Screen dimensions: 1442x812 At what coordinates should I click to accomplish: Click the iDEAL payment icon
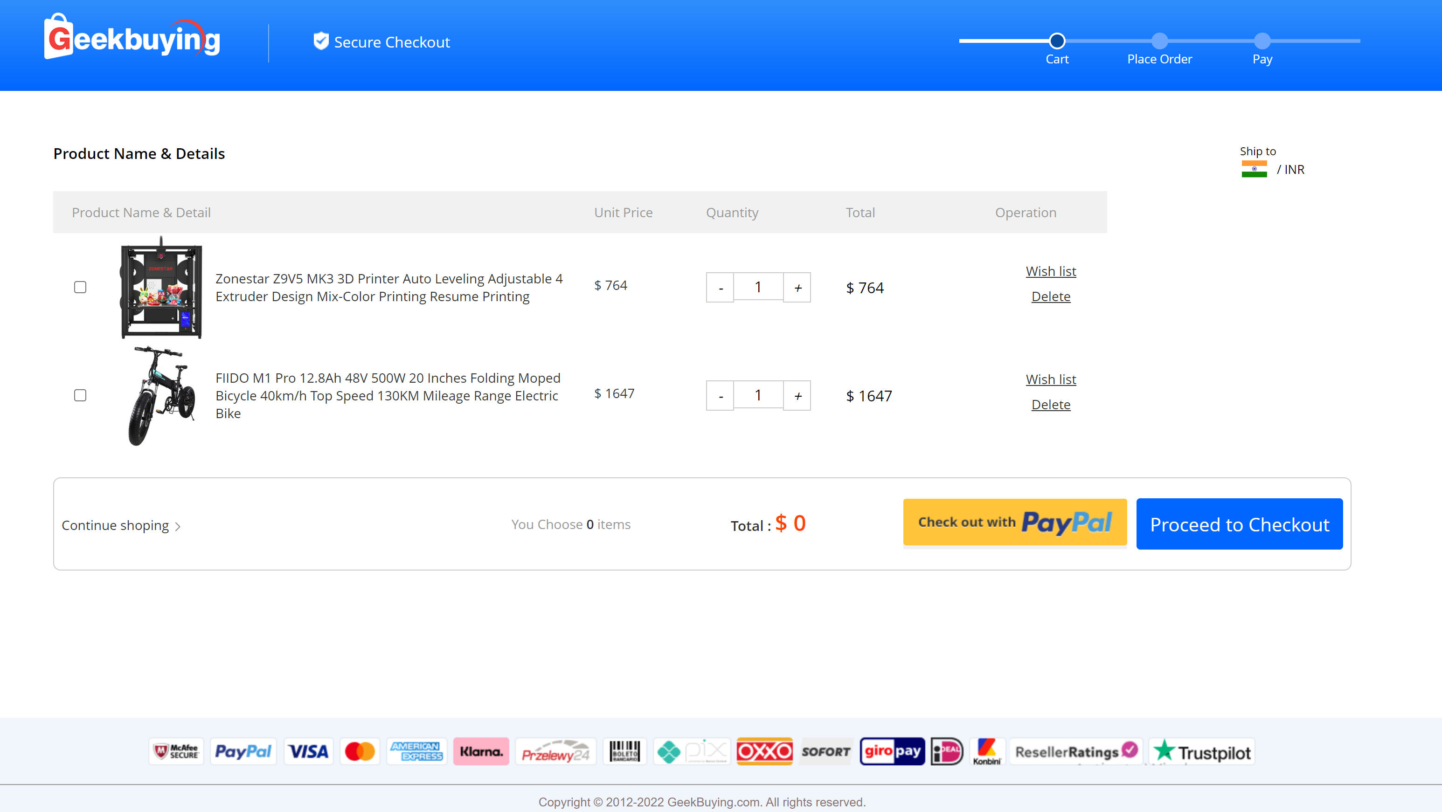click(947, 751)
